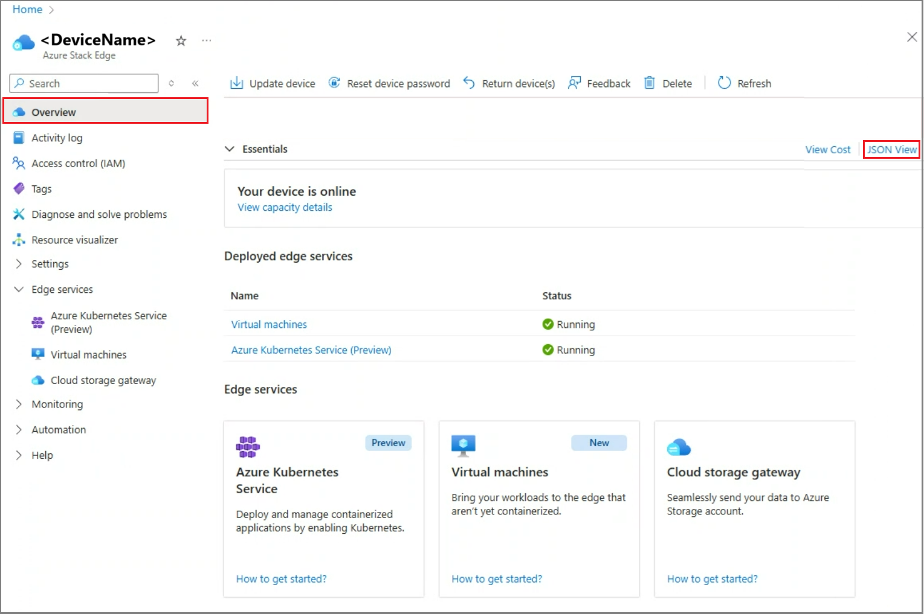The width and height of the screenshot is (924, 614).
Task: Open View capacity details link
Action: pyautogui.click(x=285, y=207)
